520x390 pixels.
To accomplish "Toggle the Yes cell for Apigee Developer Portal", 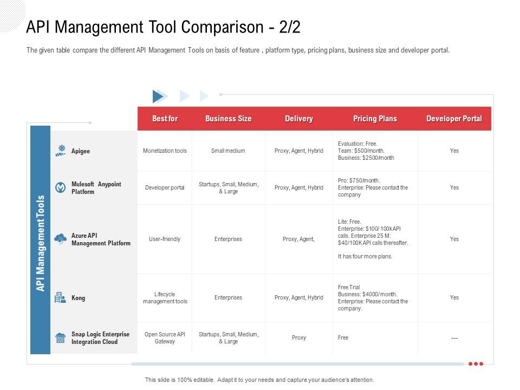I will click(x=455, y=151).
